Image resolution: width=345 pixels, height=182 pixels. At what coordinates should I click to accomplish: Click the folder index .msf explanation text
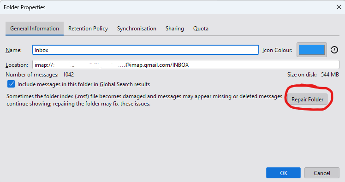coord(144,100)
